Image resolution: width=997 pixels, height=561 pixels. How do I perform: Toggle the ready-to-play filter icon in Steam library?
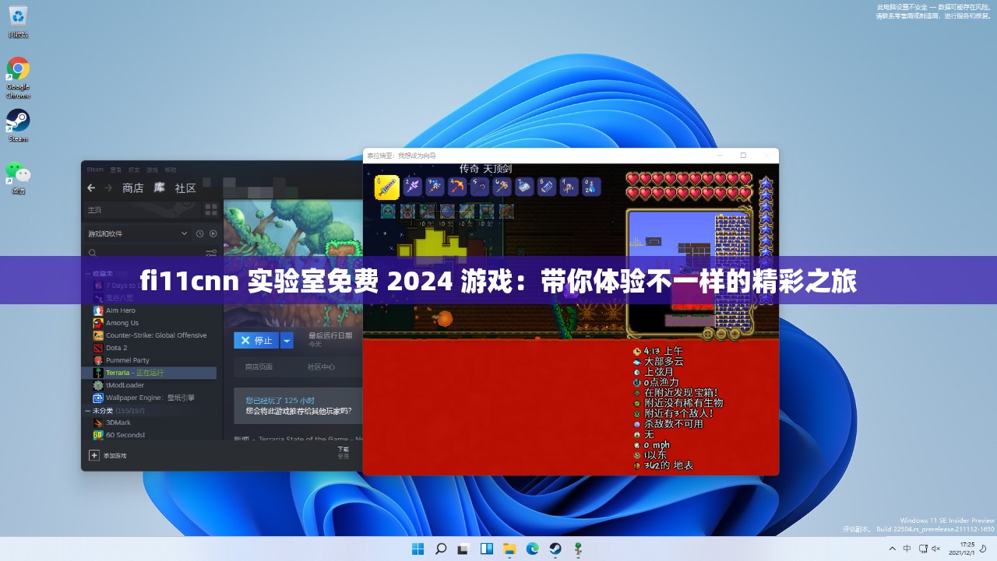click(213, 233)
